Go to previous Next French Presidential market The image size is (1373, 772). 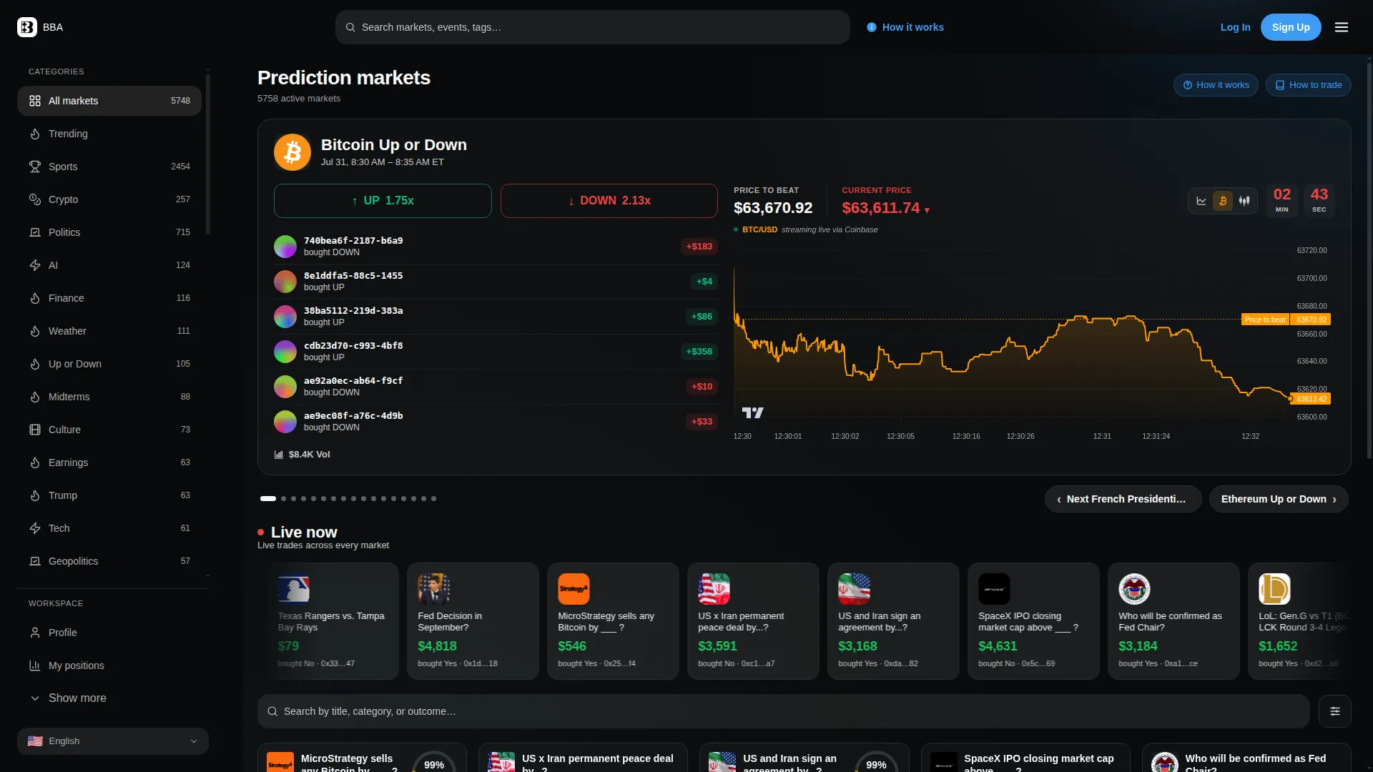(x=1123, y=499)
